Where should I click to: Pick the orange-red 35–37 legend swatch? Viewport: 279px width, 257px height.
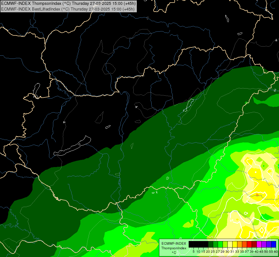click(x=245, y=244)
